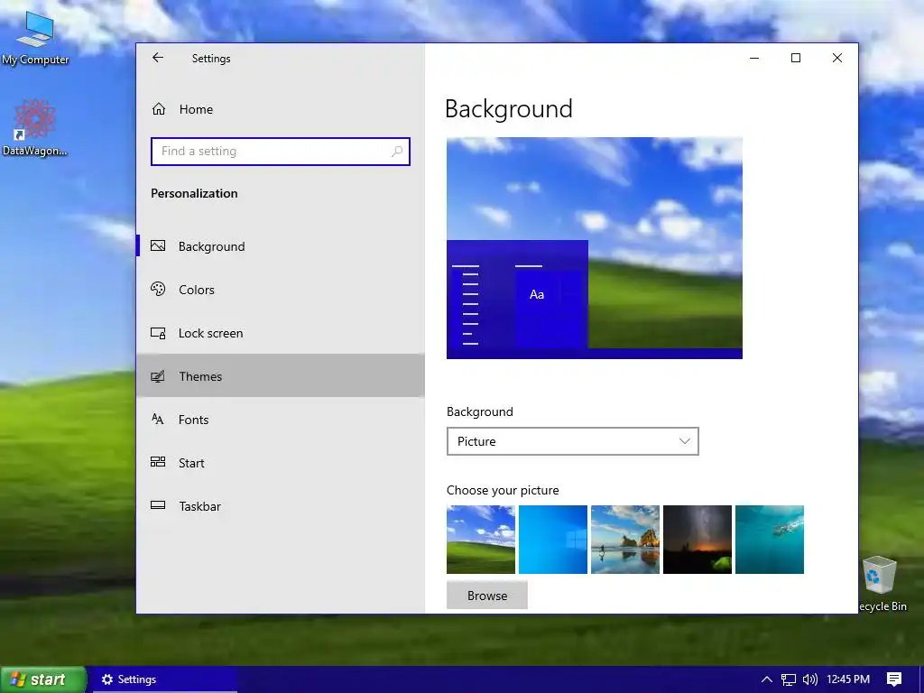Click the Browse button
Image resolution: width=924 pixels, height=693 pixels.
pos(487,596)
